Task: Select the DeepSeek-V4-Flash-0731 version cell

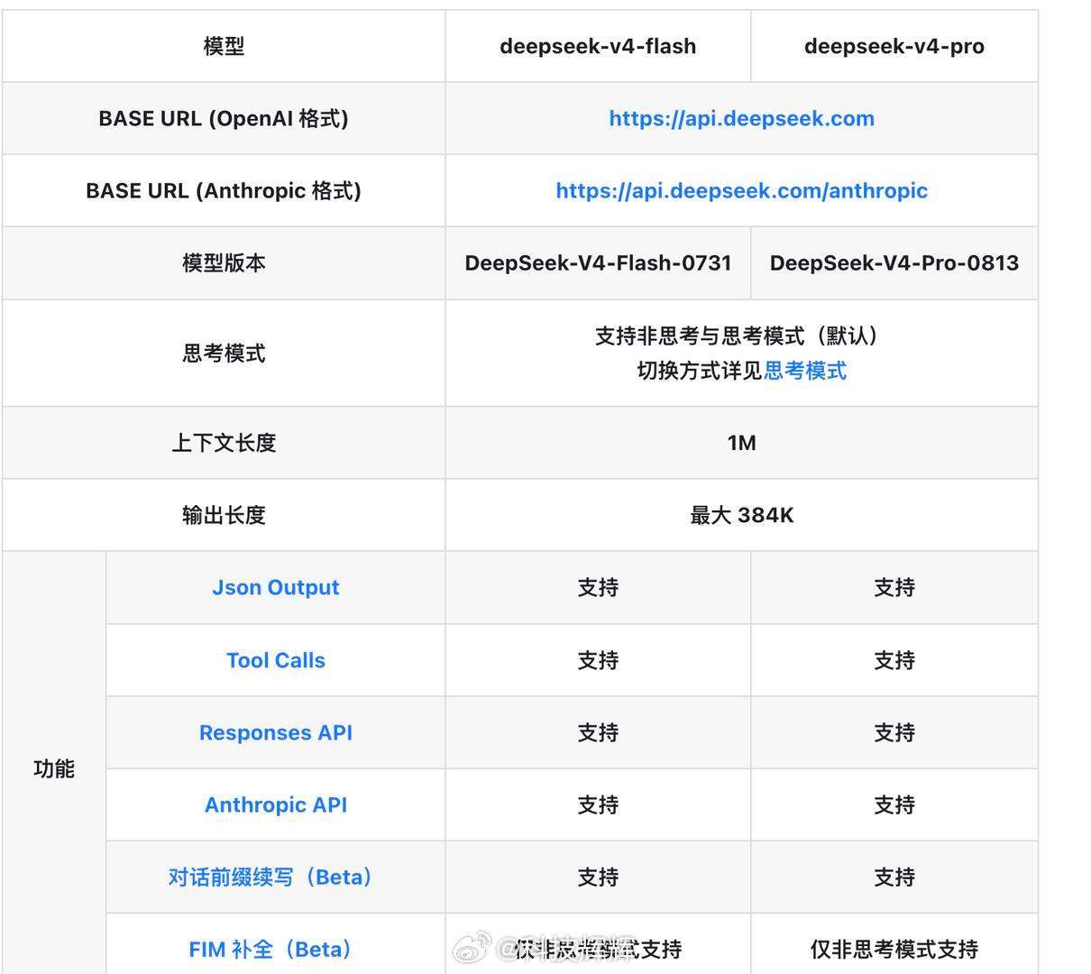Action: pos(598,262)
